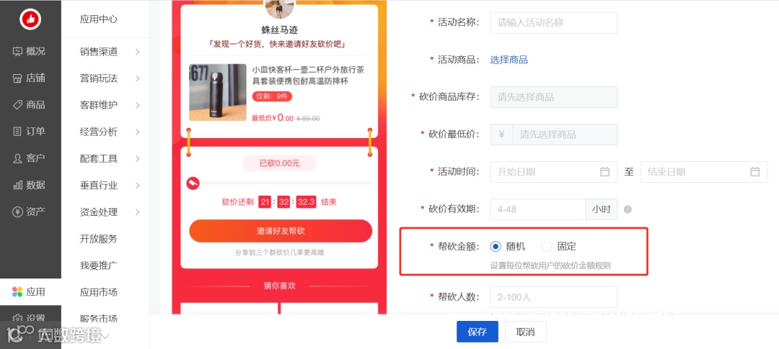This screenshot has height=349, width=779.
Task: Click the user avatar photo in preview
Action: pos(280,7)
